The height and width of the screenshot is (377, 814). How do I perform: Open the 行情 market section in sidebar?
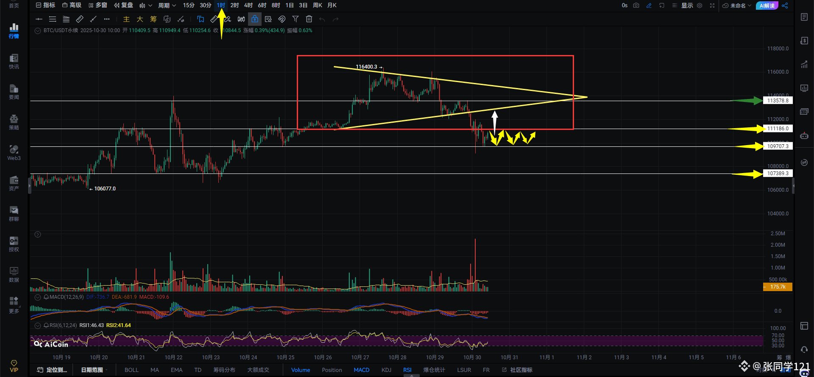coord(14,30)
